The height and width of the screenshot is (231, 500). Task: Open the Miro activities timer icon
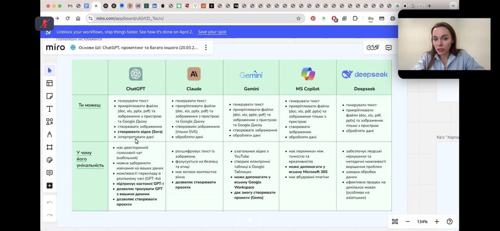373,47
